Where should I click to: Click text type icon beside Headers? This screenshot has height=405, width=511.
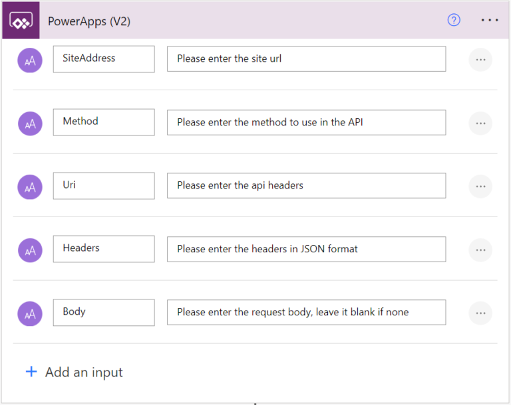[x=30, y=250]
